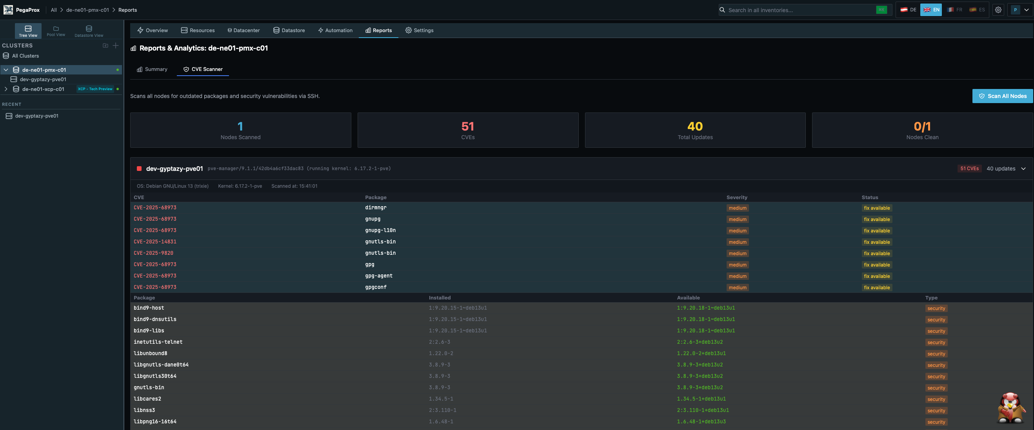The width and height of the screenshot is (1034, 430).
Task: Switch interface language to DE
Action: point(909,10)
